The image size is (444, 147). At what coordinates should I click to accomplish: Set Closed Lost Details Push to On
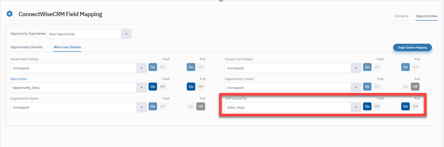368,67
